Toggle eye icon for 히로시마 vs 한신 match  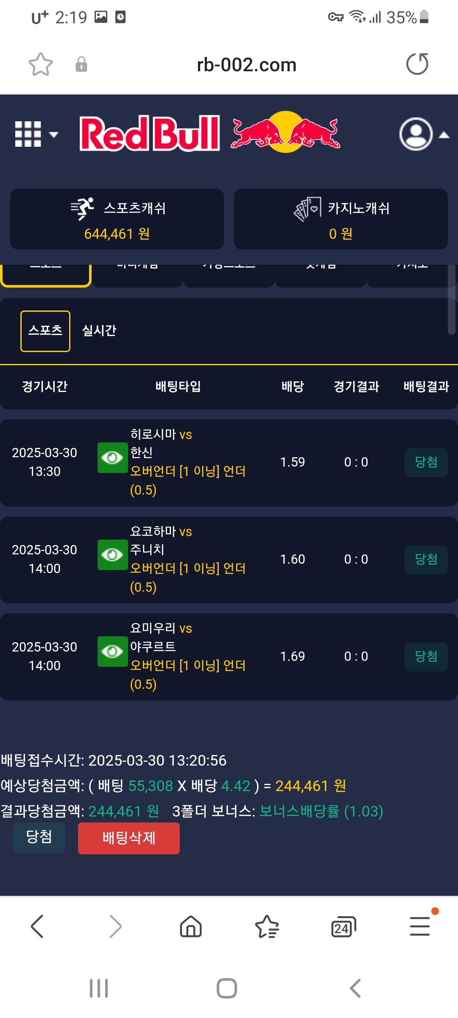pos(112,458)
